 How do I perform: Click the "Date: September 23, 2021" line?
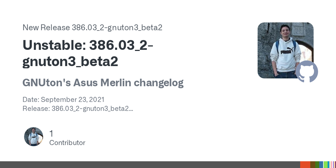pyautogui.click(x=64, y=100)
